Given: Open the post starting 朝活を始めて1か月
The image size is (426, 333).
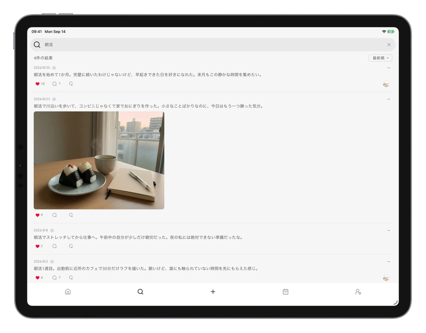Looking at the screenshot, I should 148,75.
